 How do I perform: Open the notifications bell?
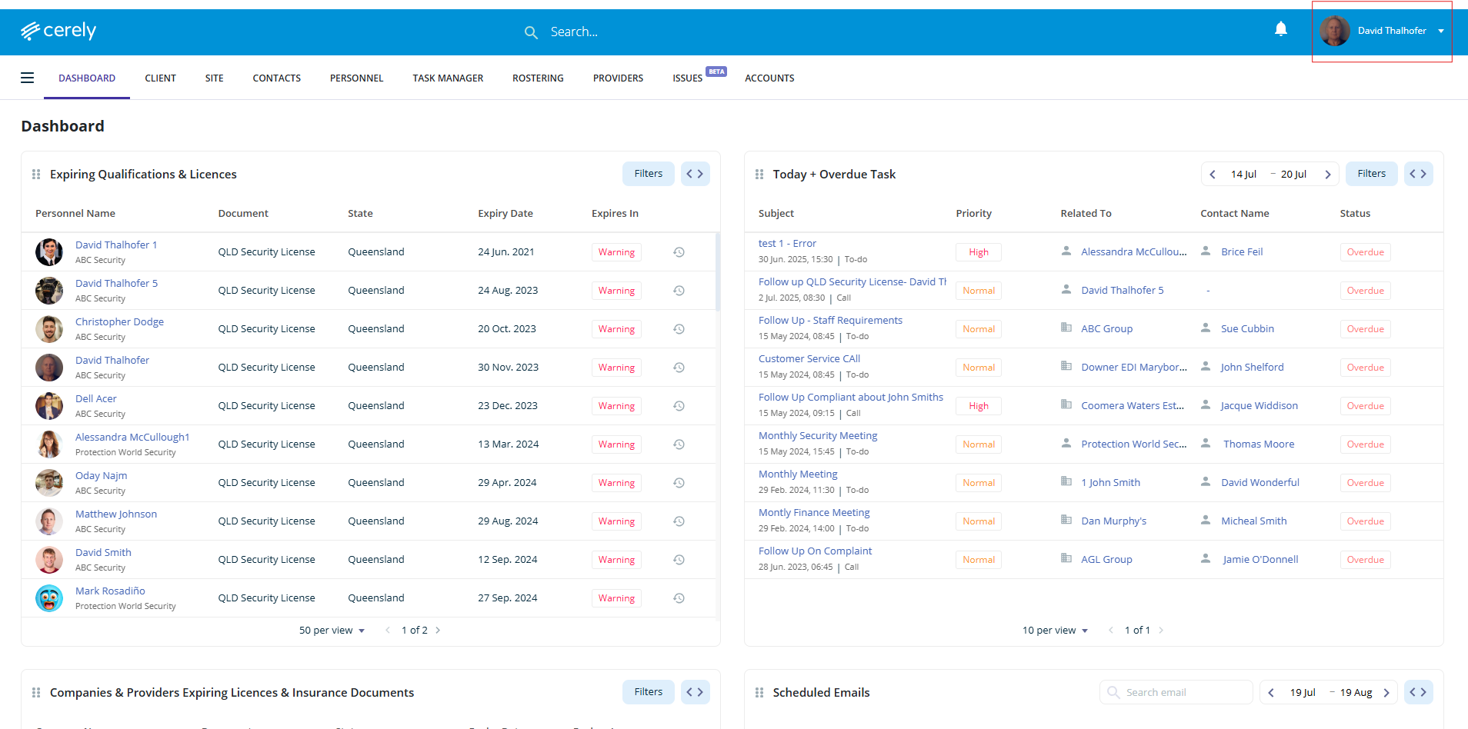[x=1281, y=30]
